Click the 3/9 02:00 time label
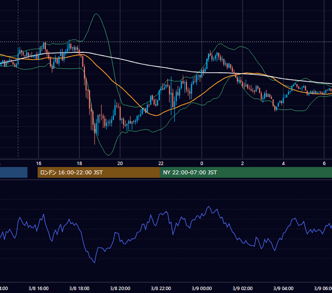The height and width of the screenshot is (293, 332). [x=243, y=288]
